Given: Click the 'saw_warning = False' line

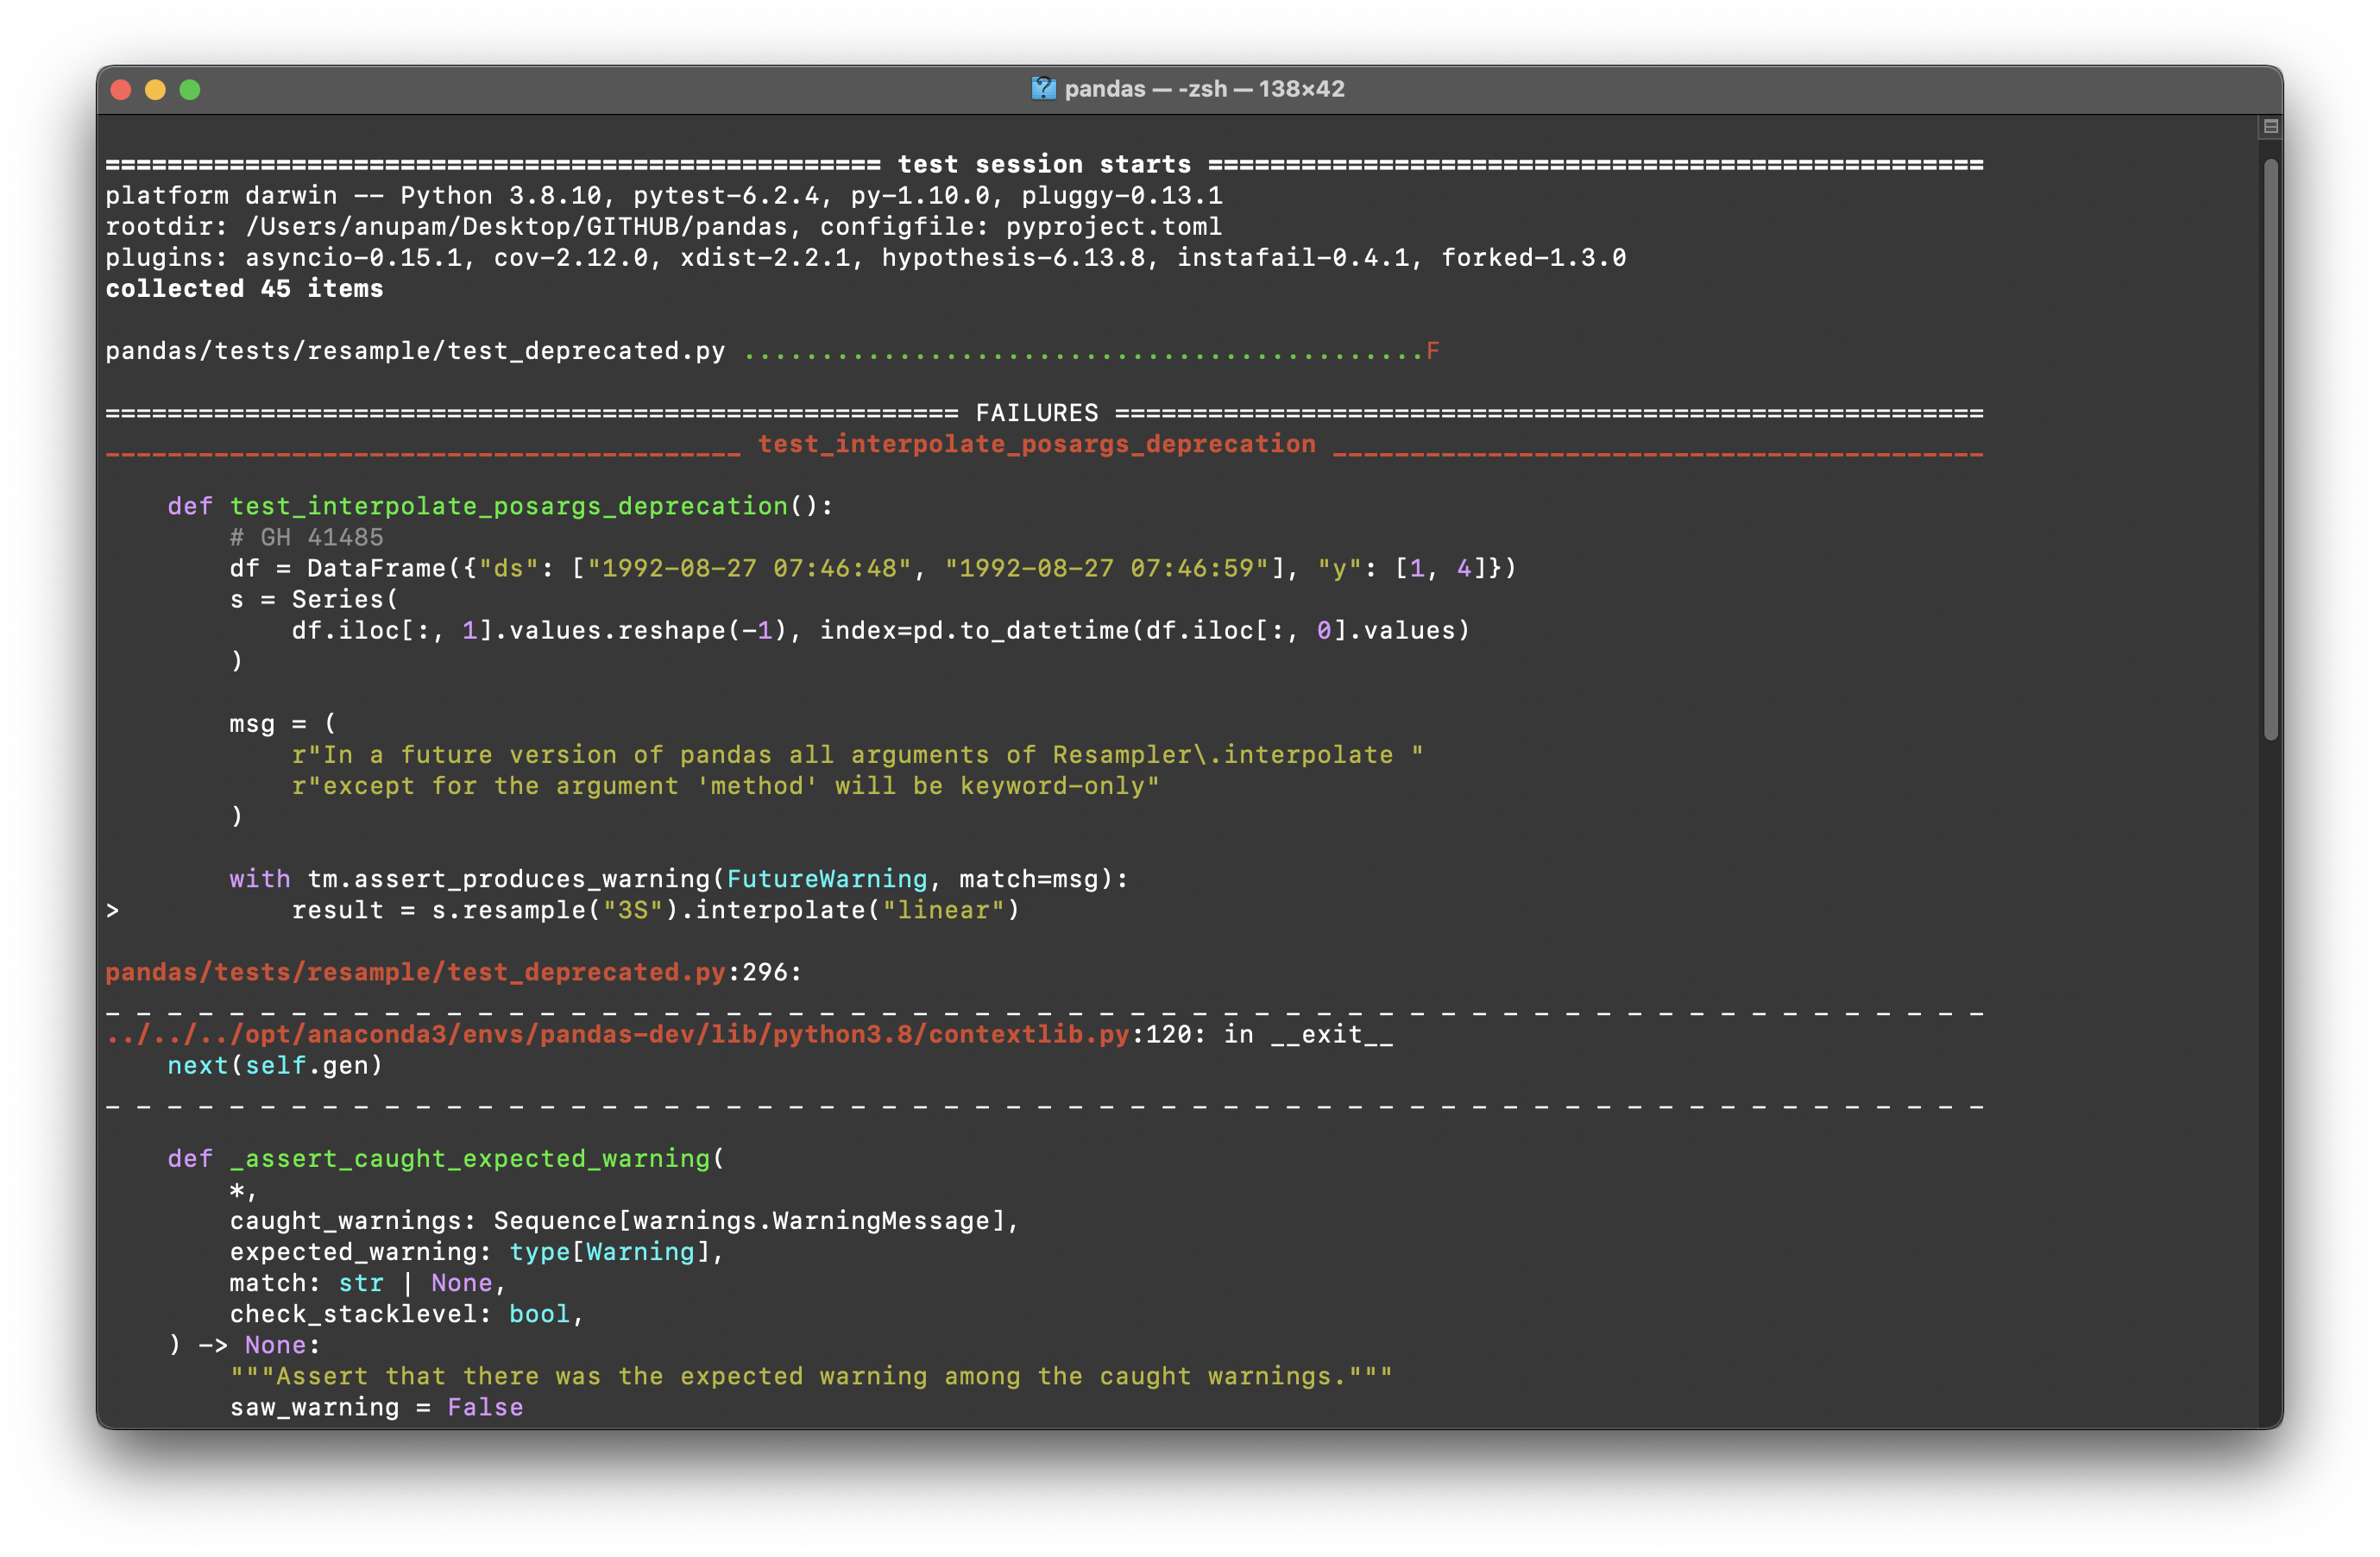Looking at the screenshot, I should click(376, 1407).
